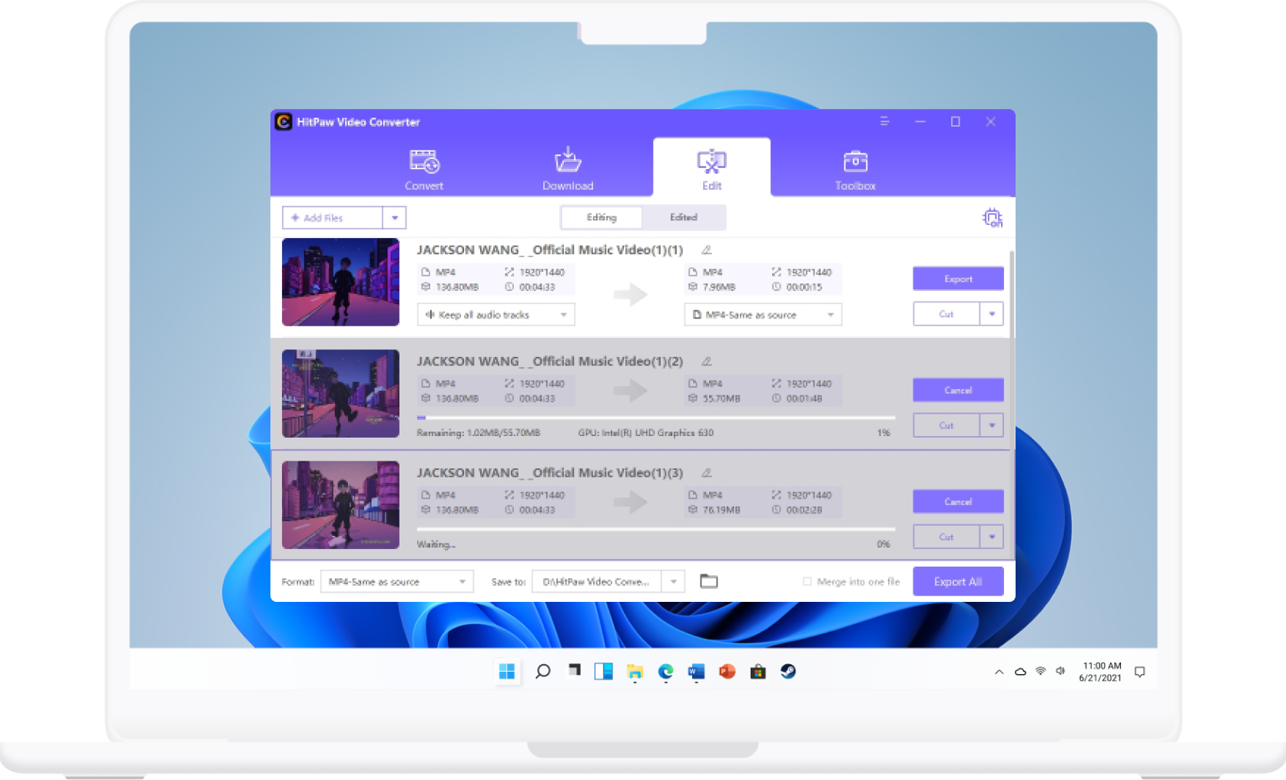This screenshot has height=780, width=1286.
Task: Open Task View on the taskbar
Action: click(x=573, y=672)
